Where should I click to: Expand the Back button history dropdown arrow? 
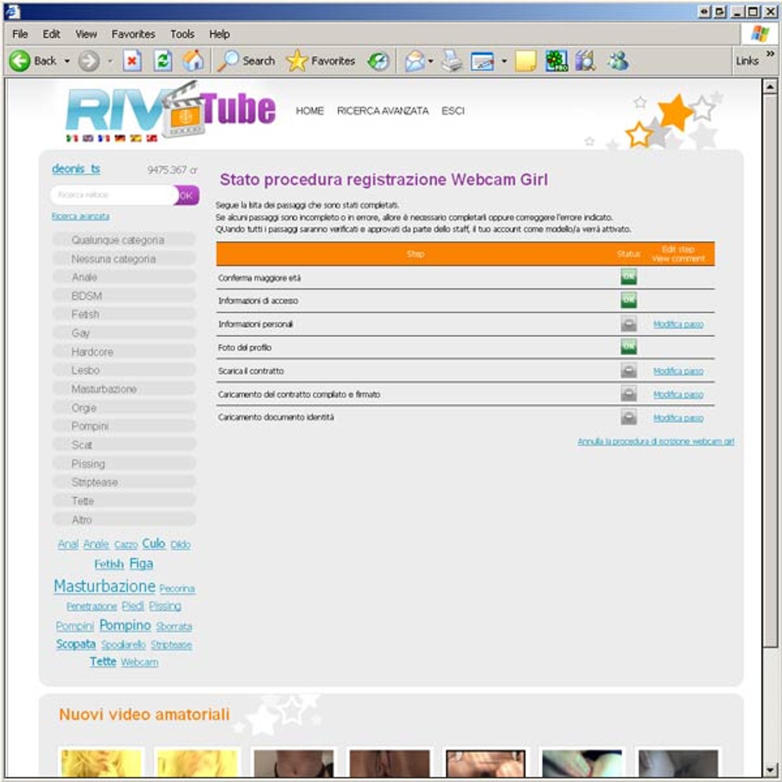(67, 61)
